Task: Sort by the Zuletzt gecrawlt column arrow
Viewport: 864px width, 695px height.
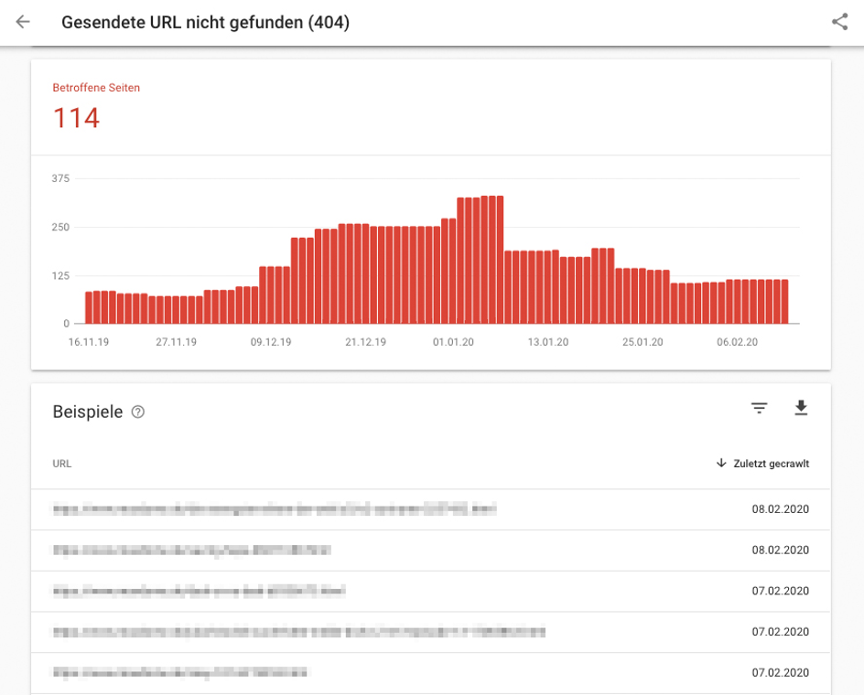Action: [x=720, y=463]
